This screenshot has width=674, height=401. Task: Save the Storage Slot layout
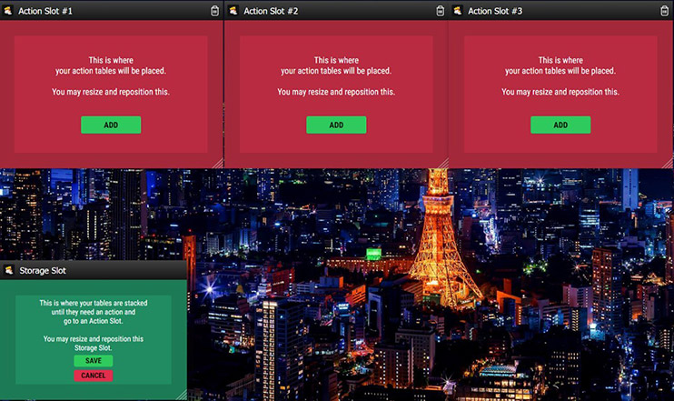[x=93, y=361]
